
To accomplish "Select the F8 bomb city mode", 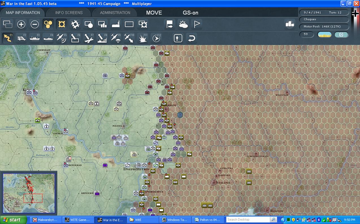I will coord(102,38).
